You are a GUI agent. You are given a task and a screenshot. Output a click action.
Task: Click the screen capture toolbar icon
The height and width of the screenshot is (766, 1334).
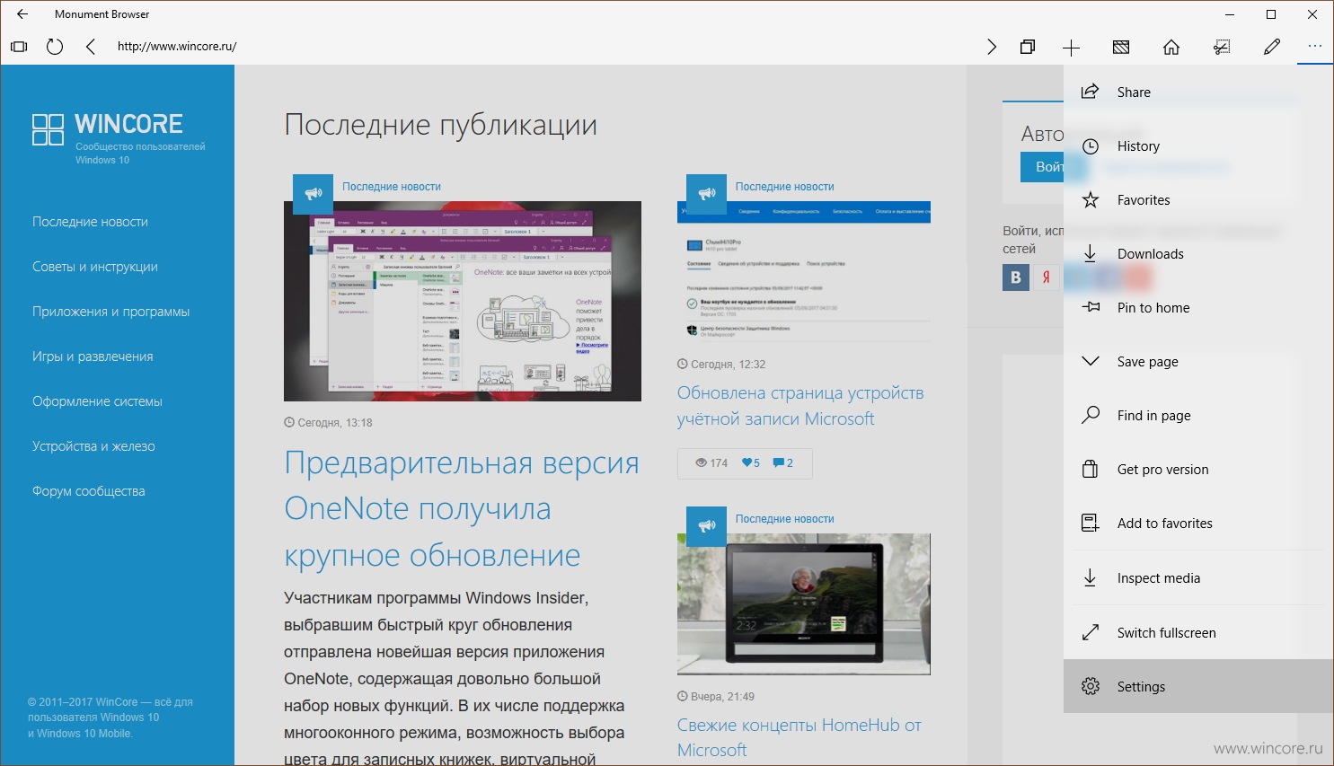pyautogui.click(x=1222, y=47)
